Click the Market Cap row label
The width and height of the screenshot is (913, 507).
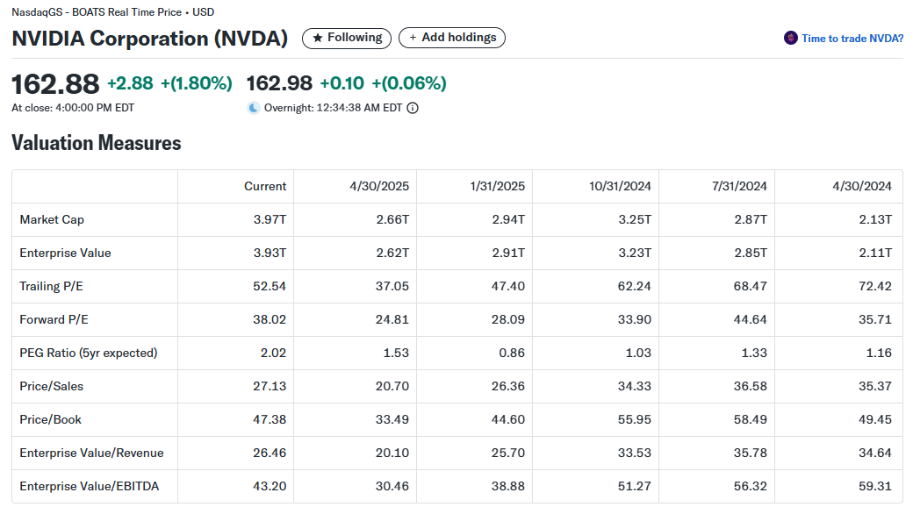pyautogui.click(x=52, y=219)
